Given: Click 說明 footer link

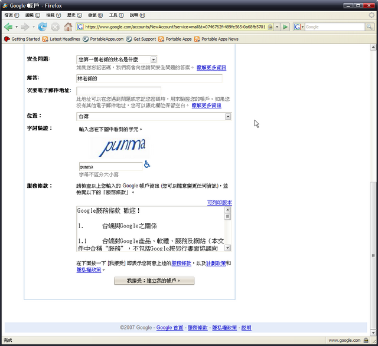Looking at the screenshot, I should click(x=246, y=328).
